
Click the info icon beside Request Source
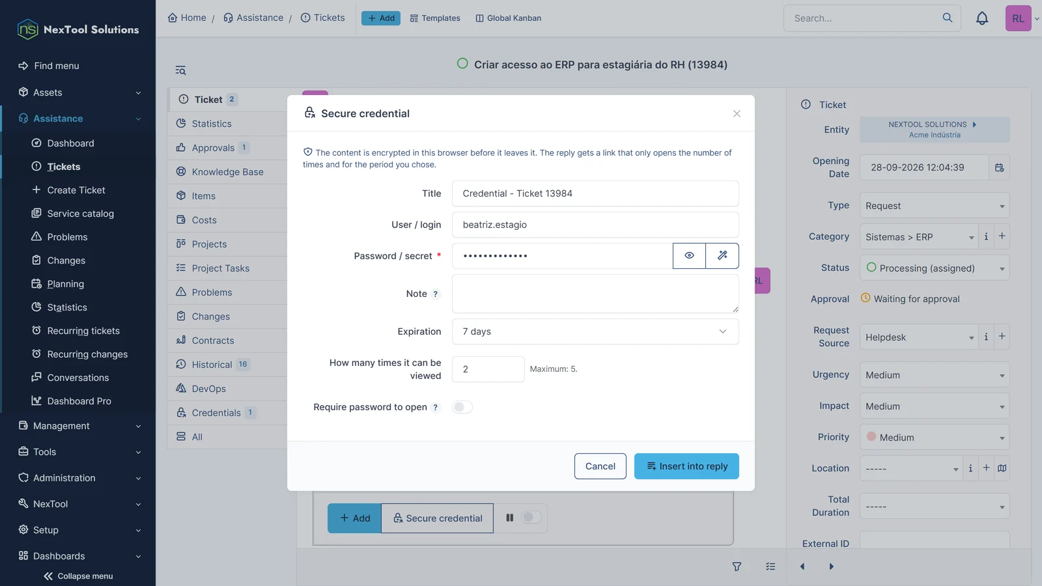click(x=986, y=337)
